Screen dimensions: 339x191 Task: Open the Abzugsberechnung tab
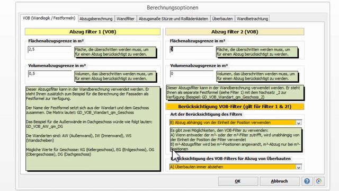pyautogui.click(x=96, y=19)
